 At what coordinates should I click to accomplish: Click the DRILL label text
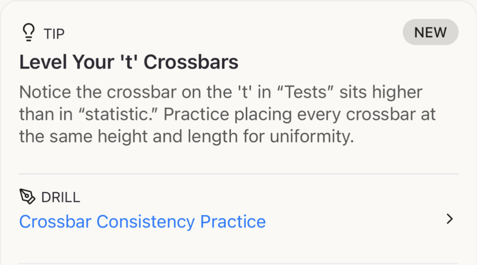(60, 197)
